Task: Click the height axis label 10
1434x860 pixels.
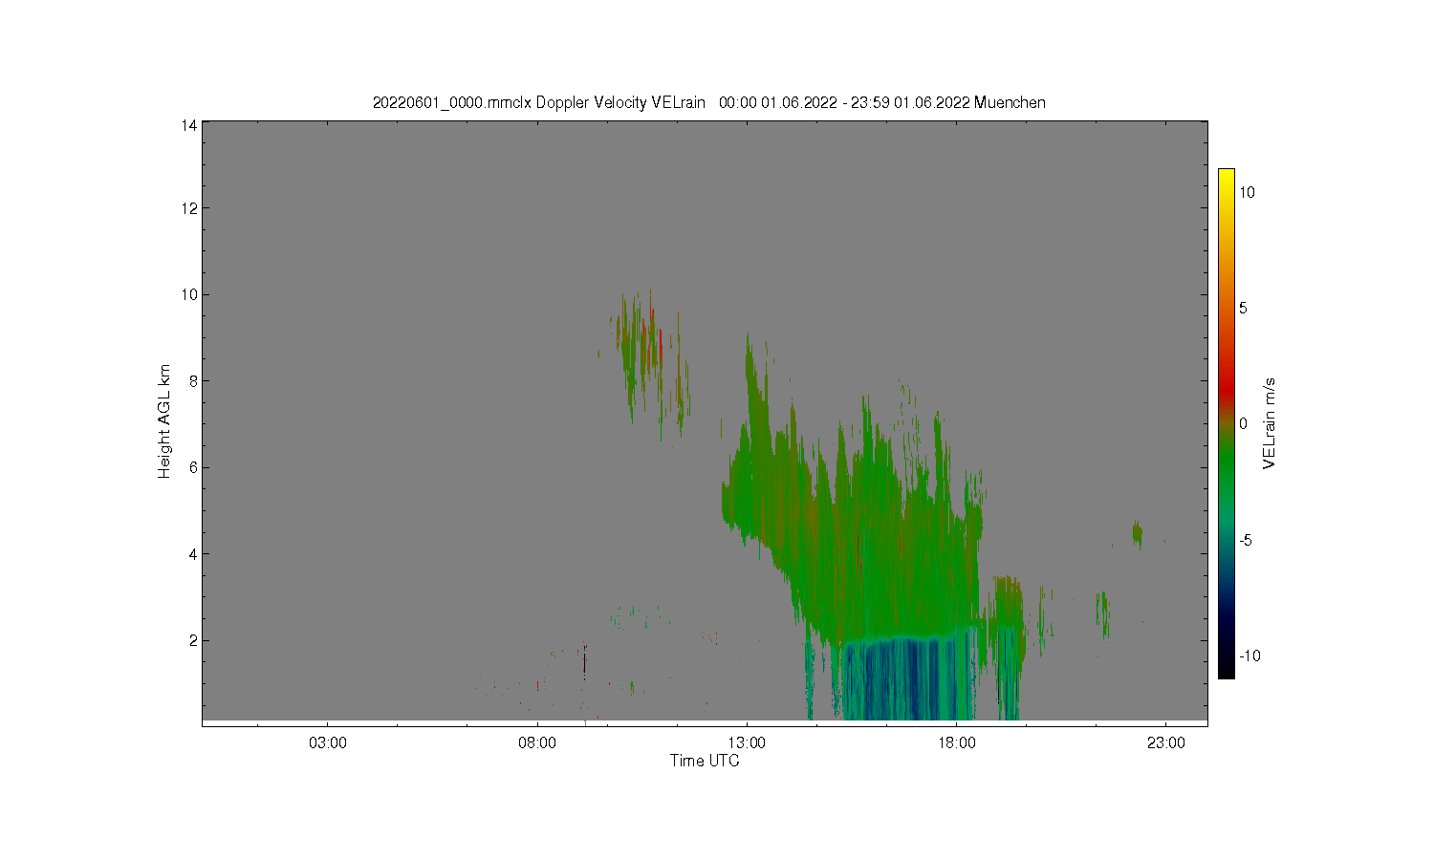Action: 189,294
